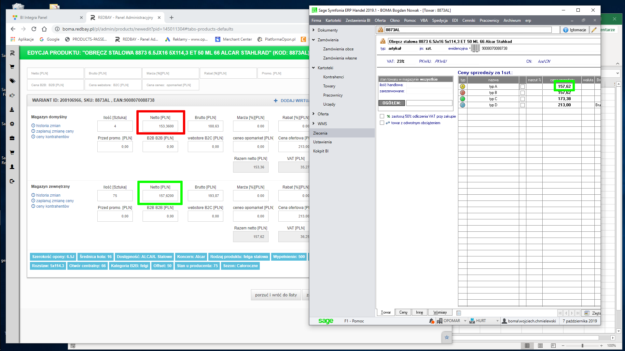Click the 'porzuć i wróć do listy' button
Screen dimensions: 625x351
pos(276,295)
